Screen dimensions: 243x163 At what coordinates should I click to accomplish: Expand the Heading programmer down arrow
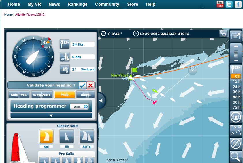(x=51, y=115)
